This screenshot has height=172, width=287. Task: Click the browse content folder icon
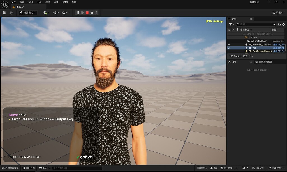[12, 13]
